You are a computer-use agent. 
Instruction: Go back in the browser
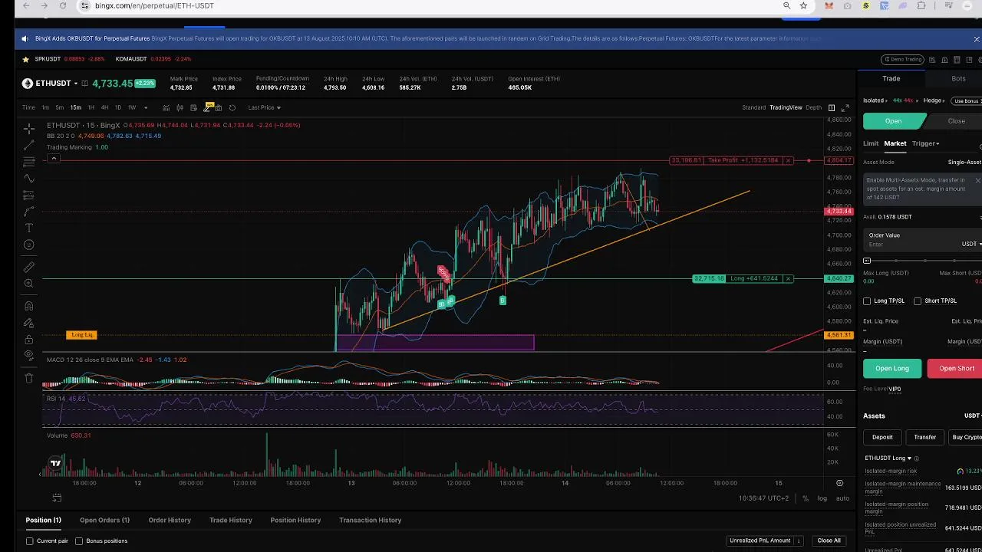(26, 5)
